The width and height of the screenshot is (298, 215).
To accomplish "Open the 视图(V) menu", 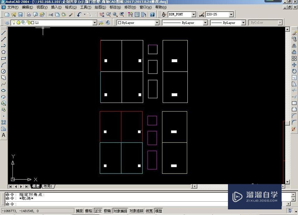I will [x=42, y=7].
